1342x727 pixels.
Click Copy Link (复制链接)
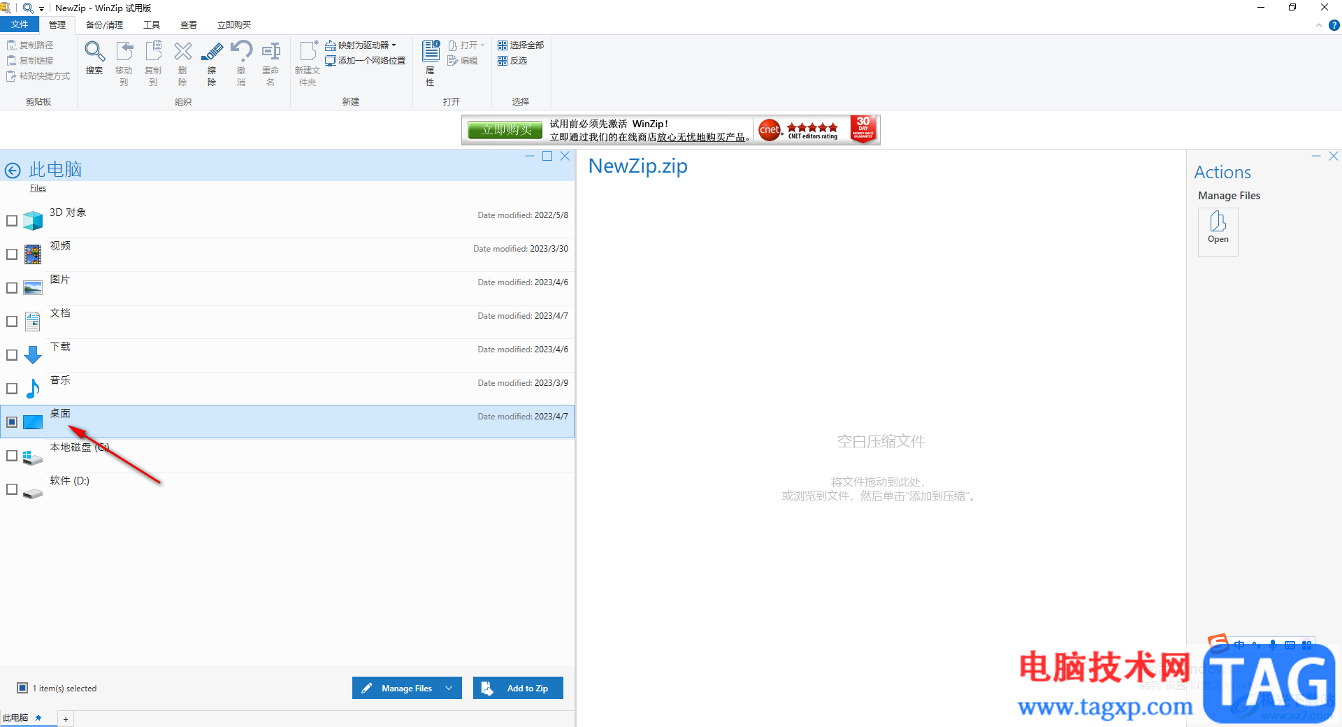[x=30, y=60]
